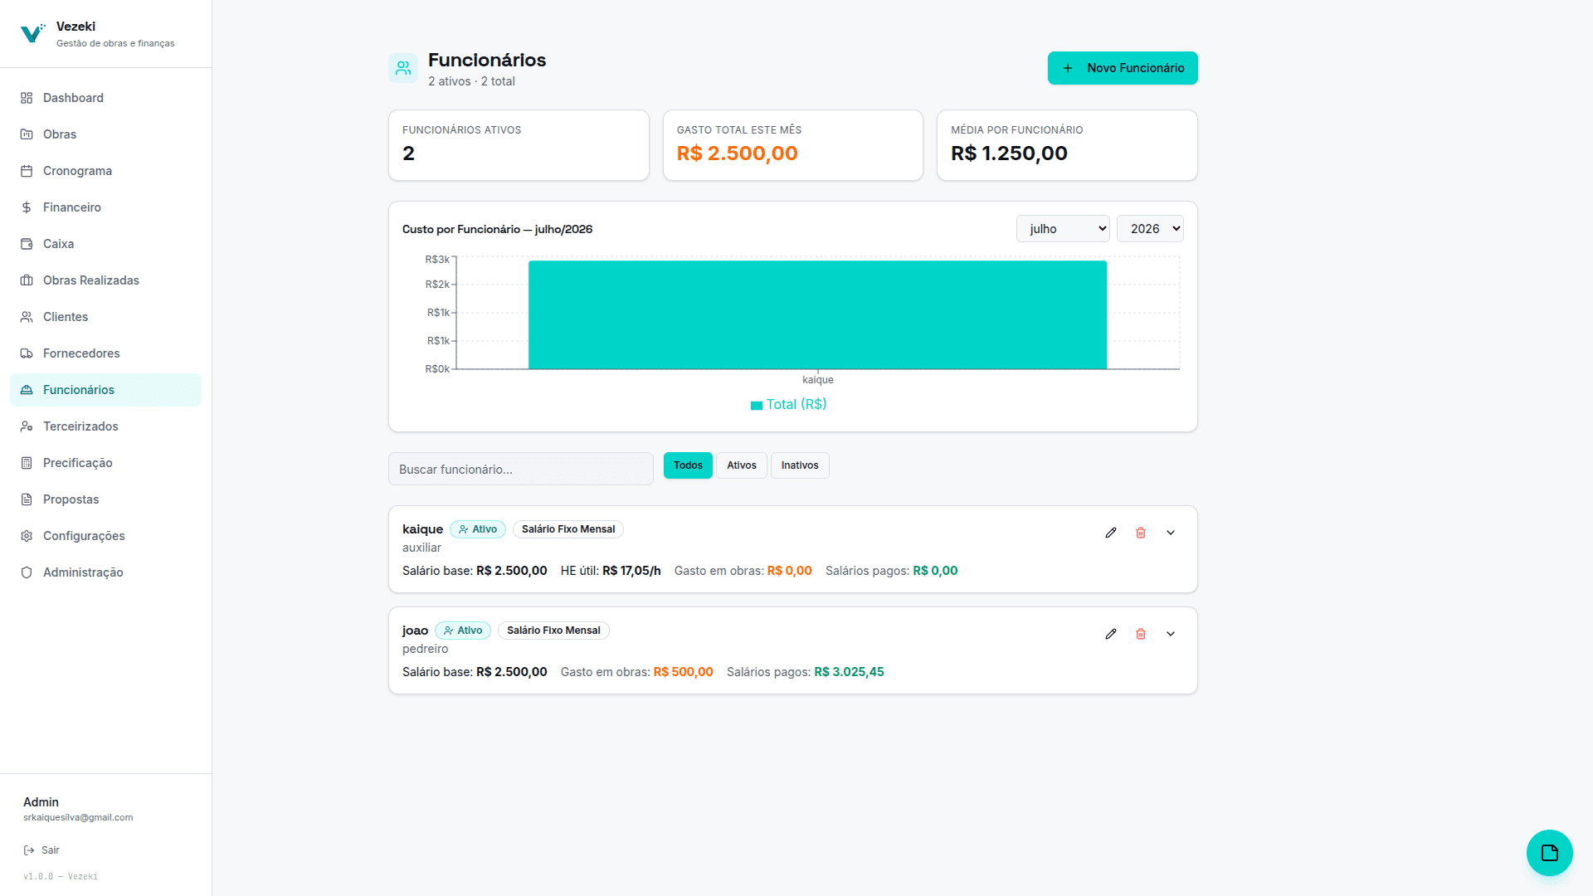Open the julho month dropdown

coord(1063,229)
